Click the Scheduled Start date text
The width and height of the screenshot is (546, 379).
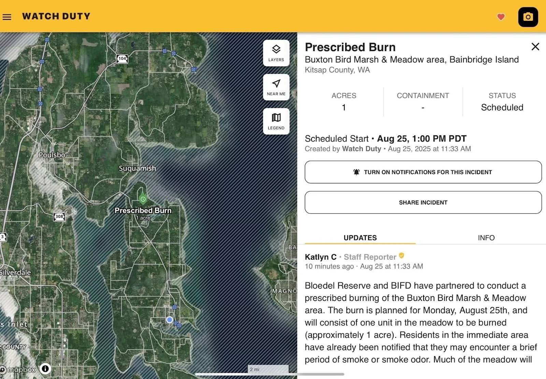coord(421,139)
